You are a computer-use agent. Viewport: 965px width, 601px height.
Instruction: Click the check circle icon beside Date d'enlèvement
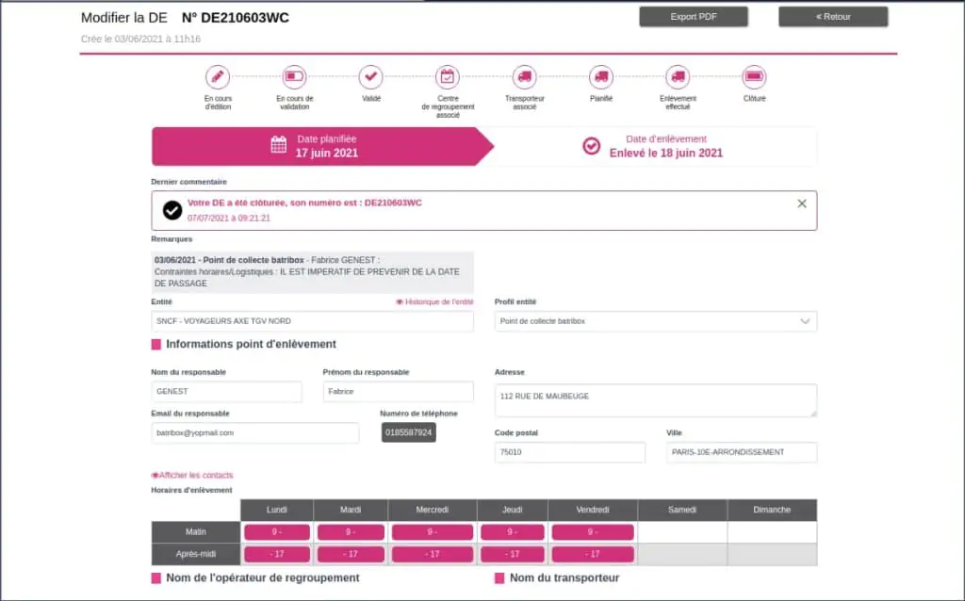[592, 146]
